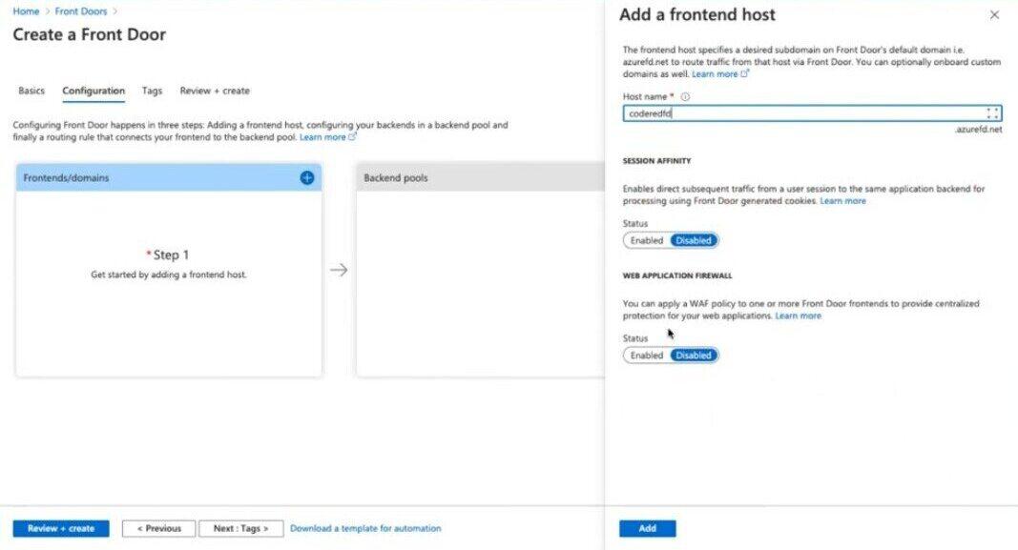This screenshot has height=550, width=1018.
Task: Select the Configuration tab
Action: point(93,91)
